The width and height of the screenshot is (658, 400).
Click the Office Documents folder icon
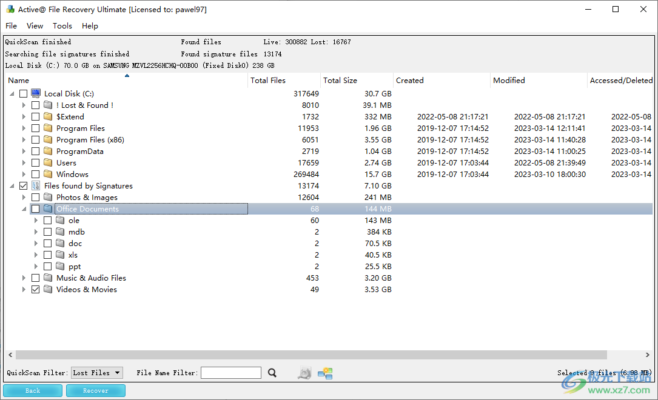pos(49,209)
